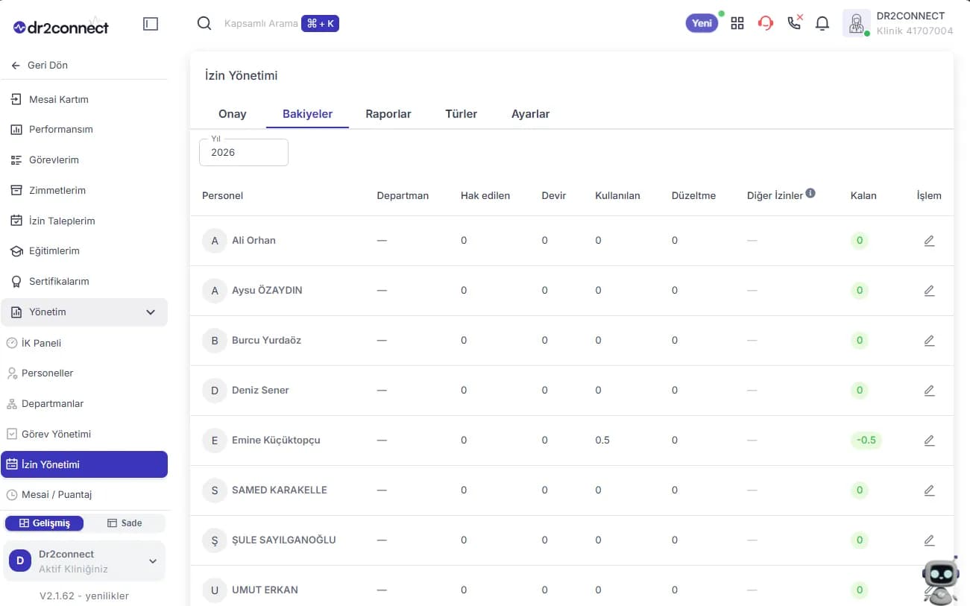Switch to Gelişmiş view mode
Viewport: 970px width, 606px height.
click(x=44, y=523)
